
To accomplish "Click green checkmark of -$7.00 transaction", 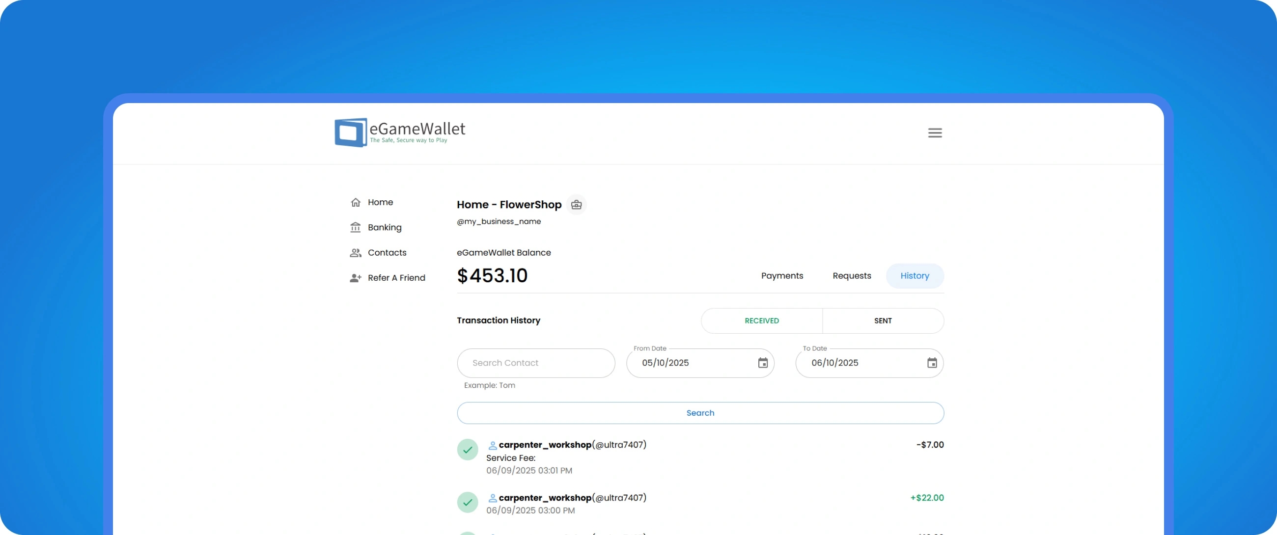I will point(468,450).
